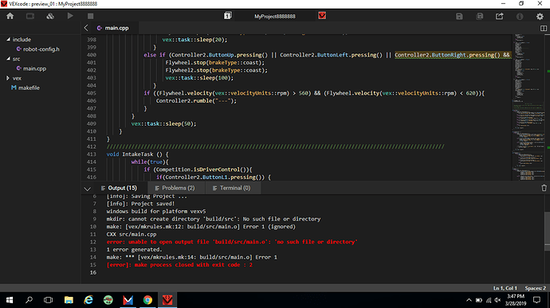
Task: Click the red VEX brain status icon
Action: coord(322,16)
